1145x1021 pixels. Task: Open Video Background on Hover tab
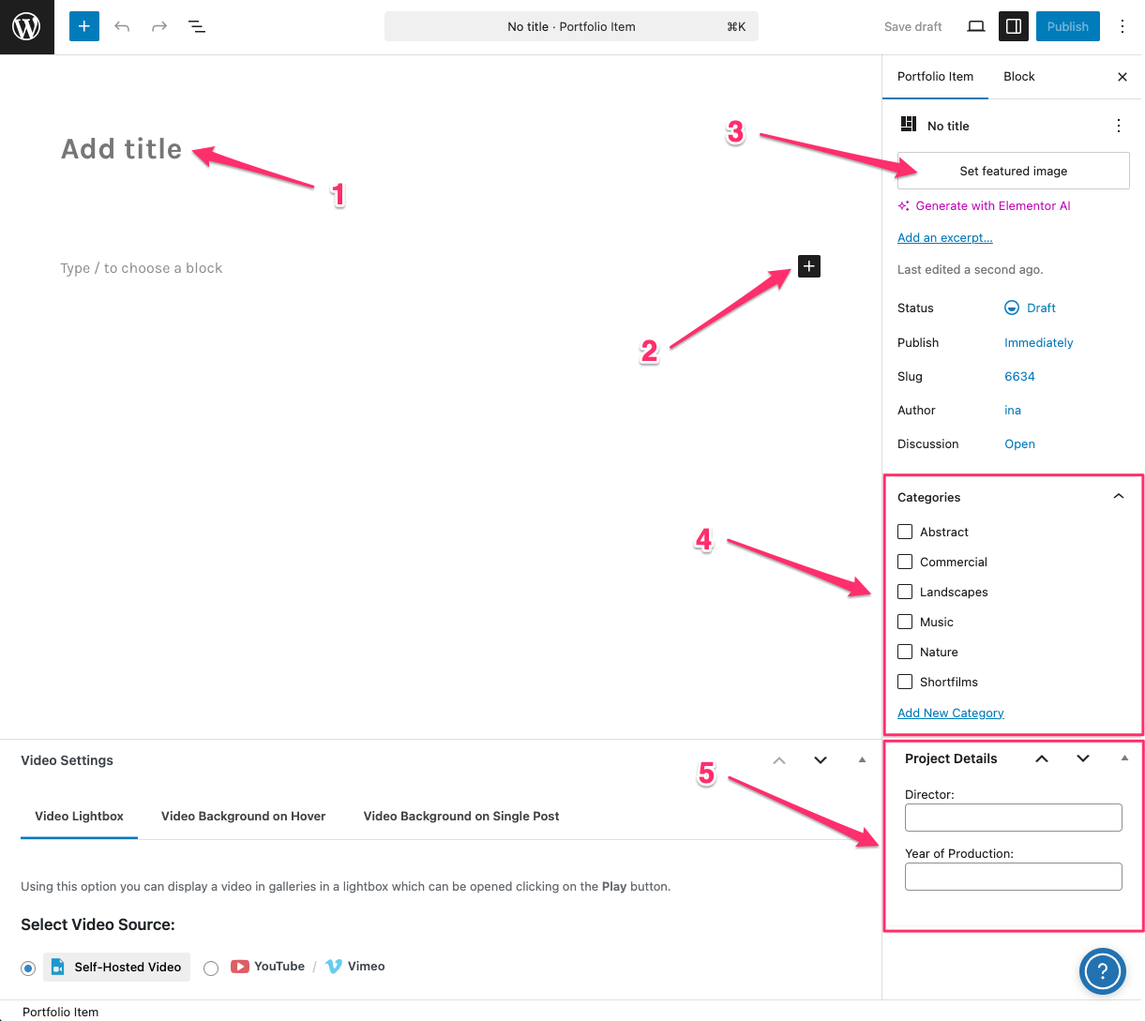coord(243,817)
